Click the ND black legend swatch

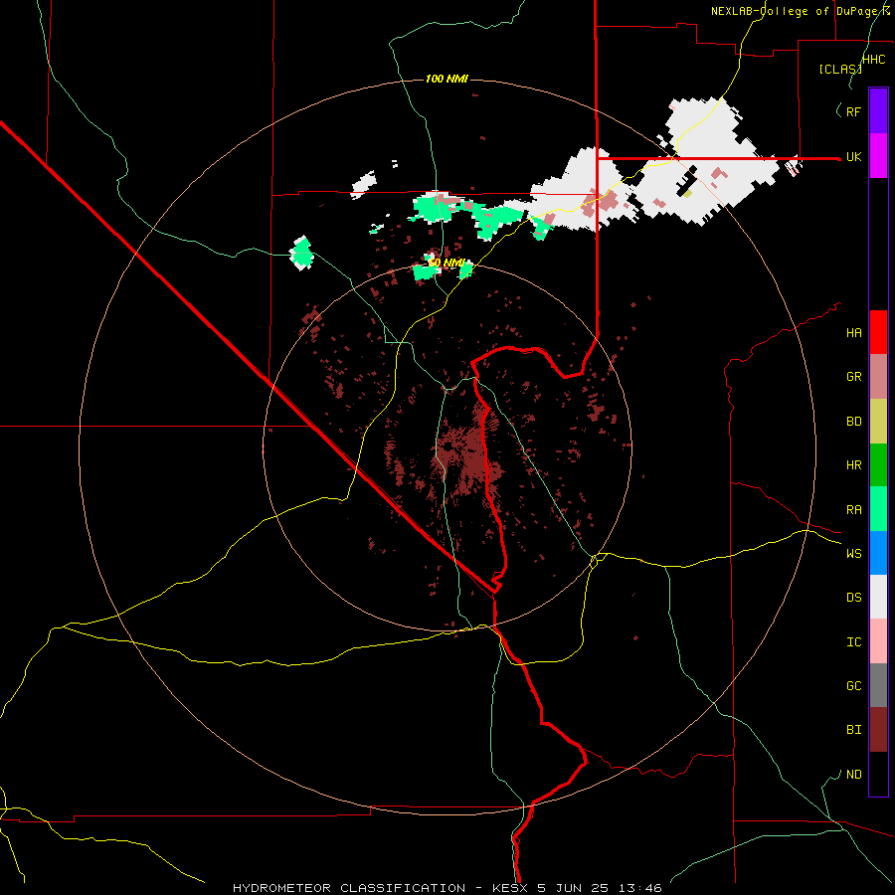tap(878, 774)
